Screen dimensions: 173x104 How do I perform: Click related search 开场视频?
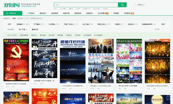tap(78, 35)
